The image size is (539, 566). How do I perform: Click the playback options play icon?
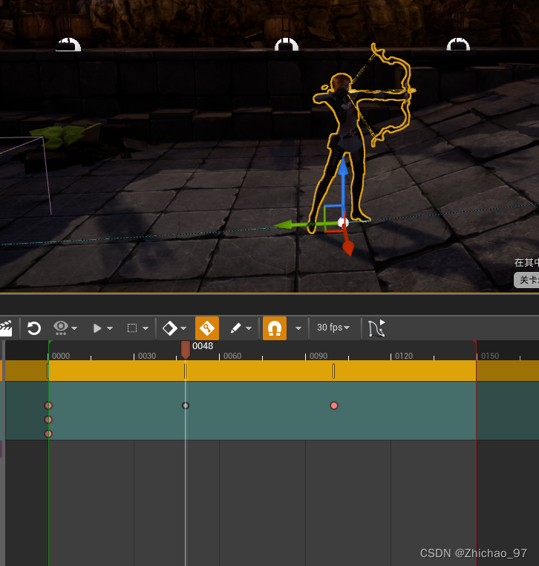pyautogui.click(x=97, y=328)
